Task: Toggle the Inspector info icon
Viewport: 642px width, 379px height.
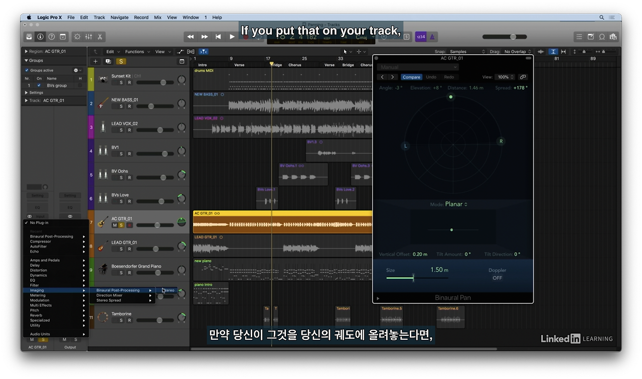Action: point(40,37)
